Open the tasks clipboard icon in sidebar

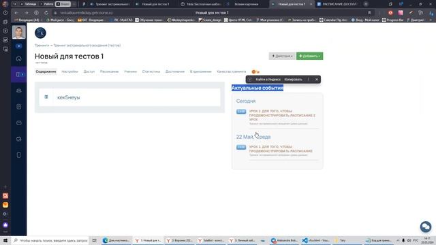18,107
